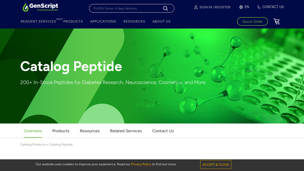This screenshot has height=171, width=304.
Task: Click the GenScript logo
Action: tap(40, 7)
